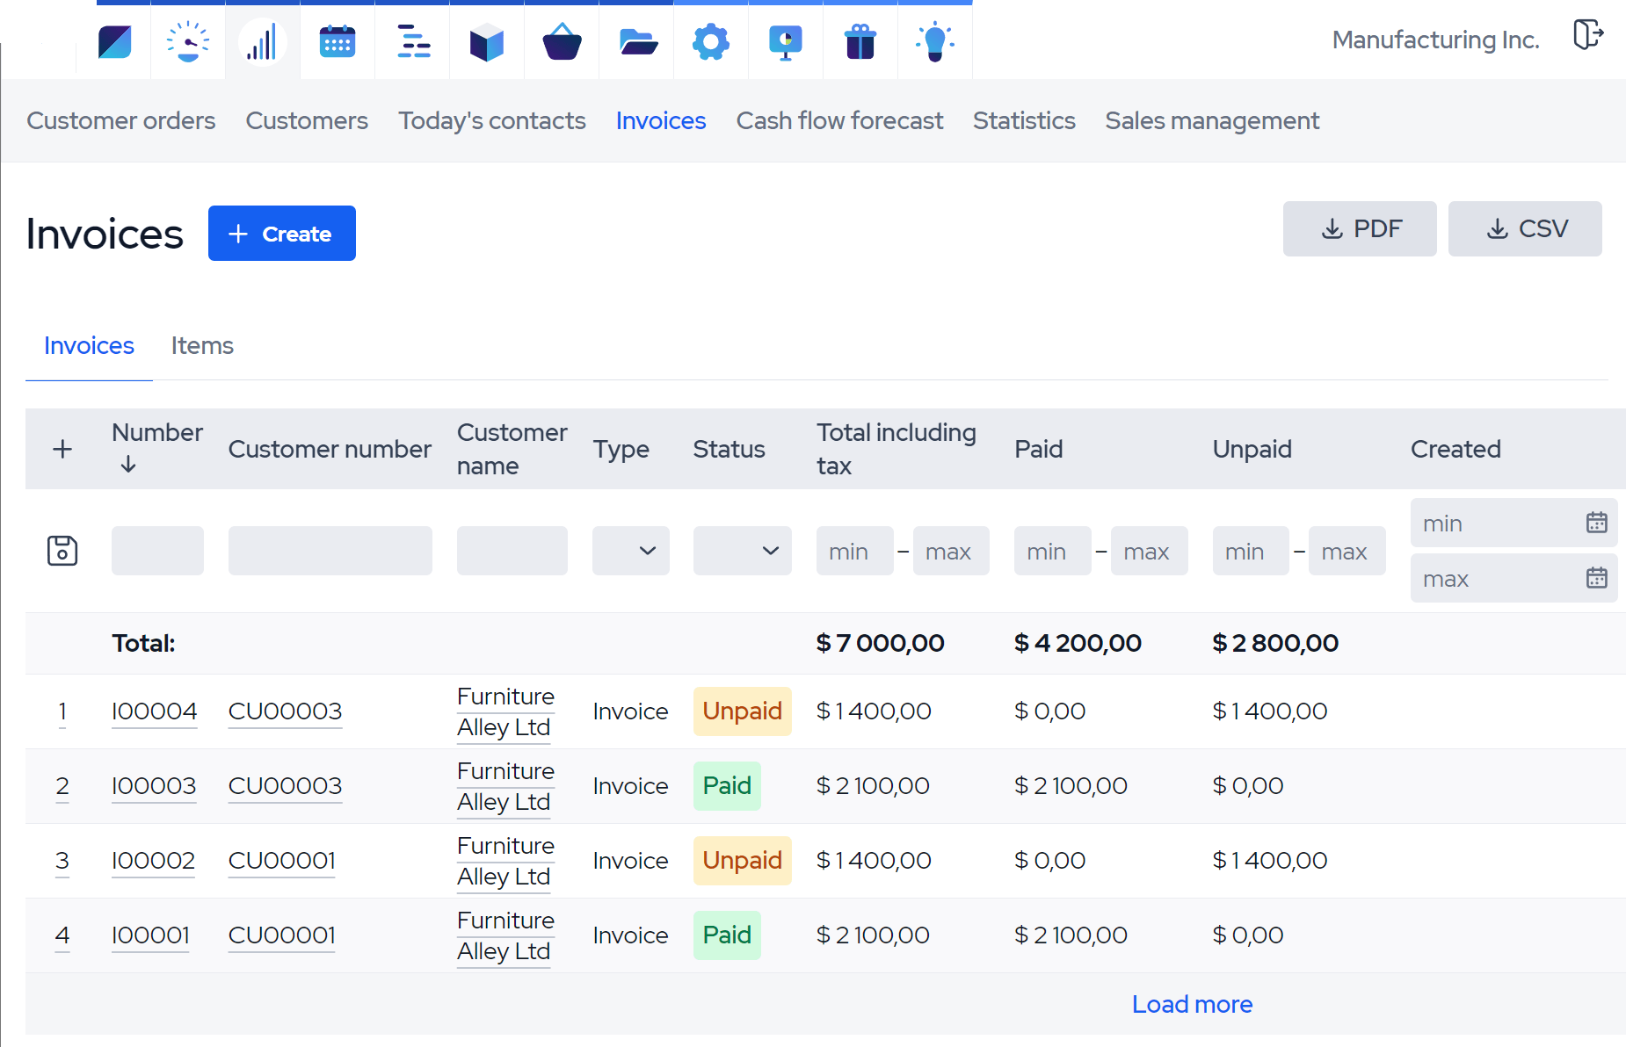1626x1047 pixels.
Task: Expand the Type filter dropdown
Action: coord(630,551)
